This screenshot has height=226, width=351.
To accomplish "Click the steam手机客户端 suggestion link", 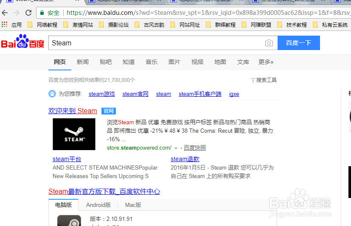I will [200, 94].
